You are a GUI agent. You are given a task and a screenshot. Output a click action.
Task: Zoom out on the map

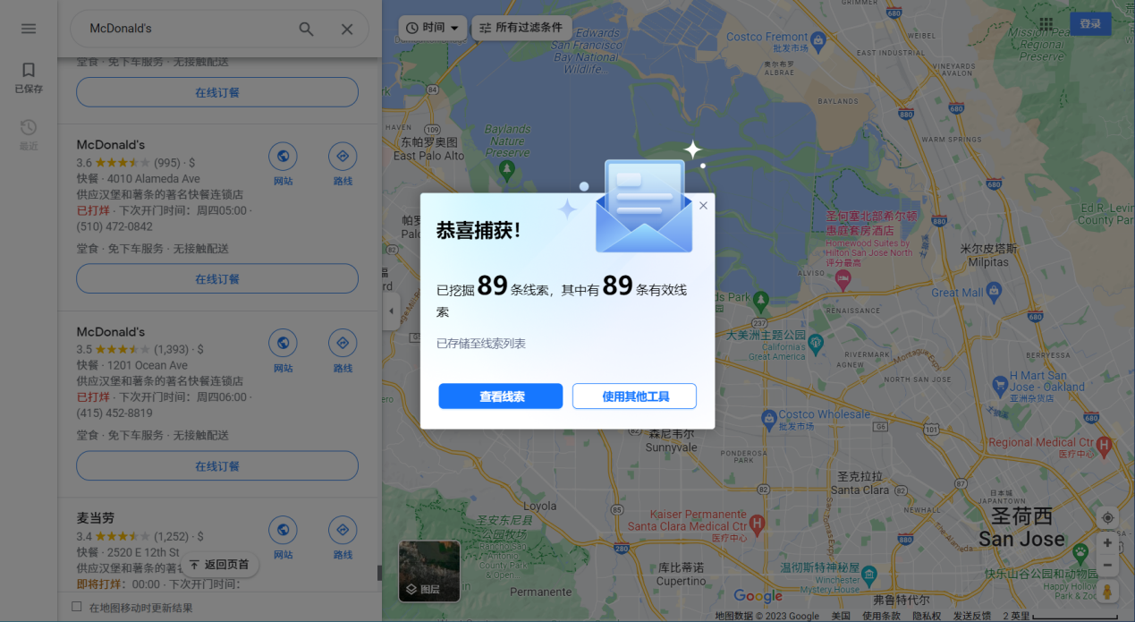coord(1107,566)
